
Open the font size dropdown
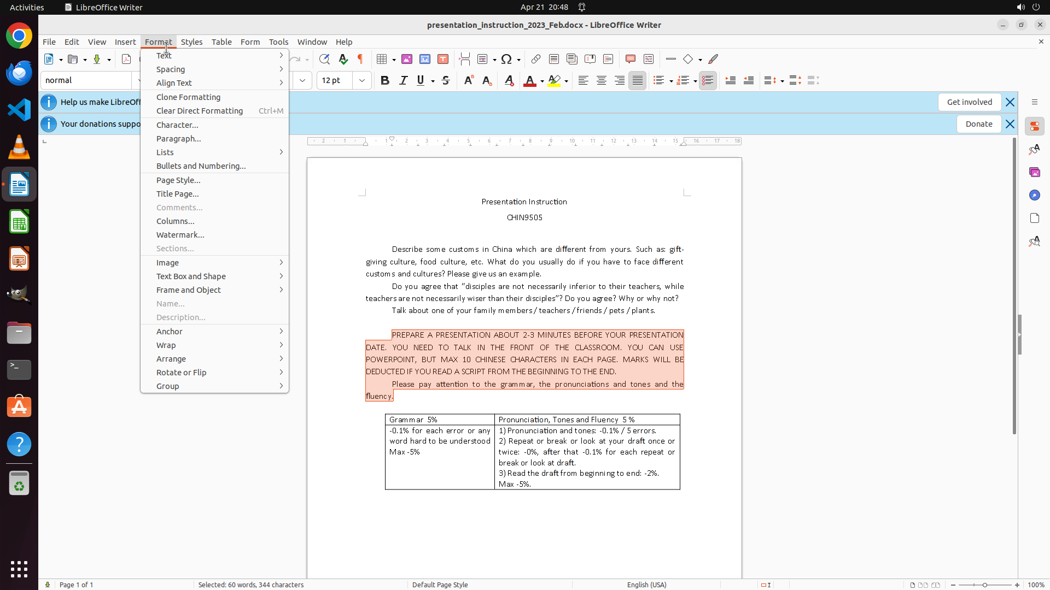click(x=361, y=80)
